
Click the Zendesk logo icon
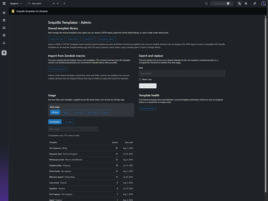4,3
